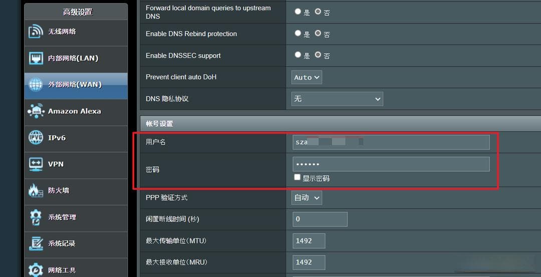The height and width of the screenshot is (277, 541).
Task: Select 是 for Forward local domain queries
Action: [298, 12]
